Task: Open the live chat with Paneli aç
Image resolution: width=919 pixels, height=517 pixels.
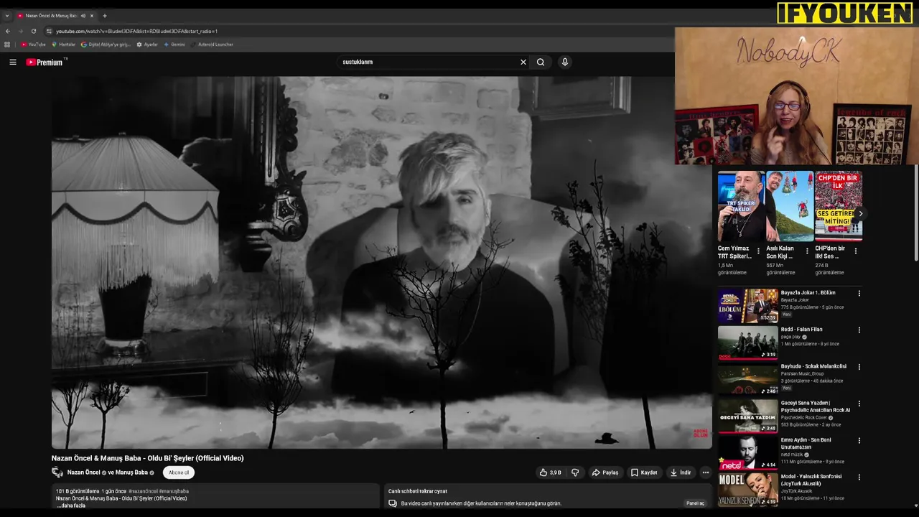Action: point(695,503)
